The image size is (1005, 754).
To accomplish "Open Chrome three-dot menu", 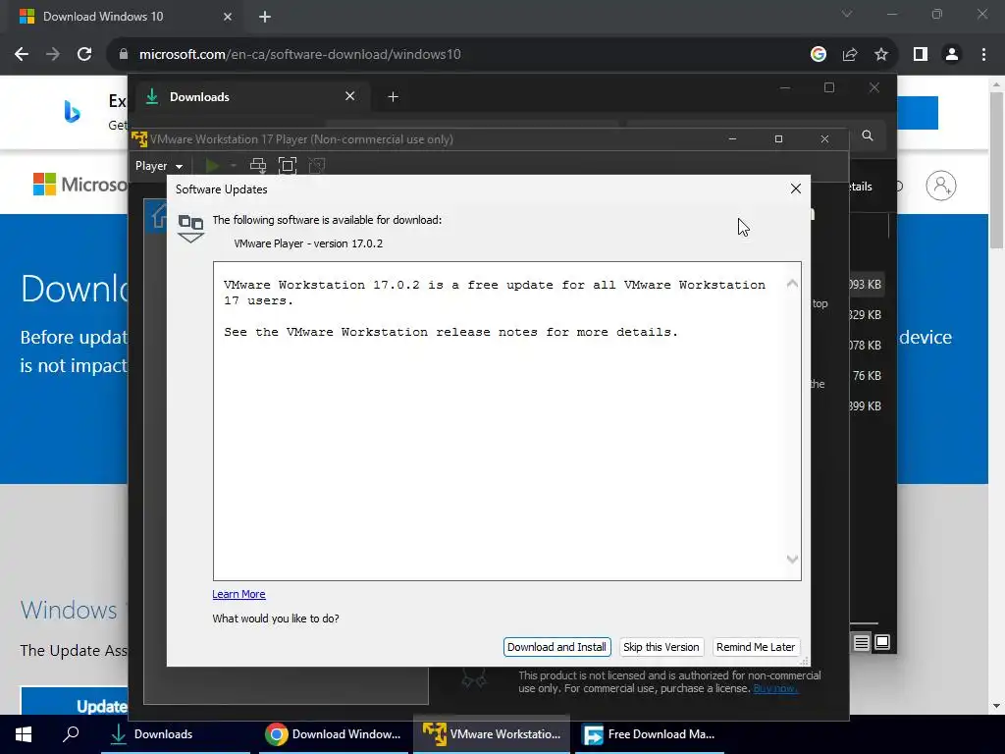I will [x=983, y=55].
